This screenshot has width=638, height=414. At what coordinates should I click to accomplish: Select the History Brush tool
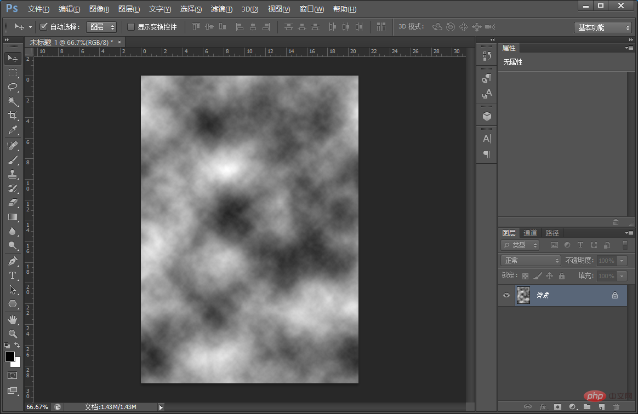[x=13, y=188]
